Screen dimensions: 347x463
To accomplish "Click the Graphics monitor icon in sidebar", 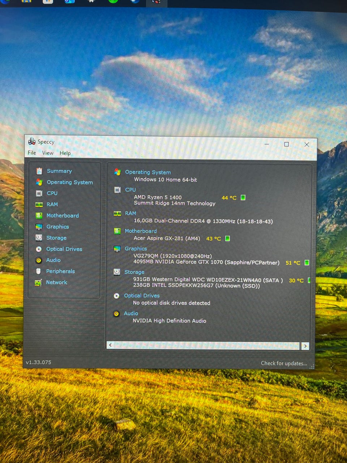I will tap(39, 227).
